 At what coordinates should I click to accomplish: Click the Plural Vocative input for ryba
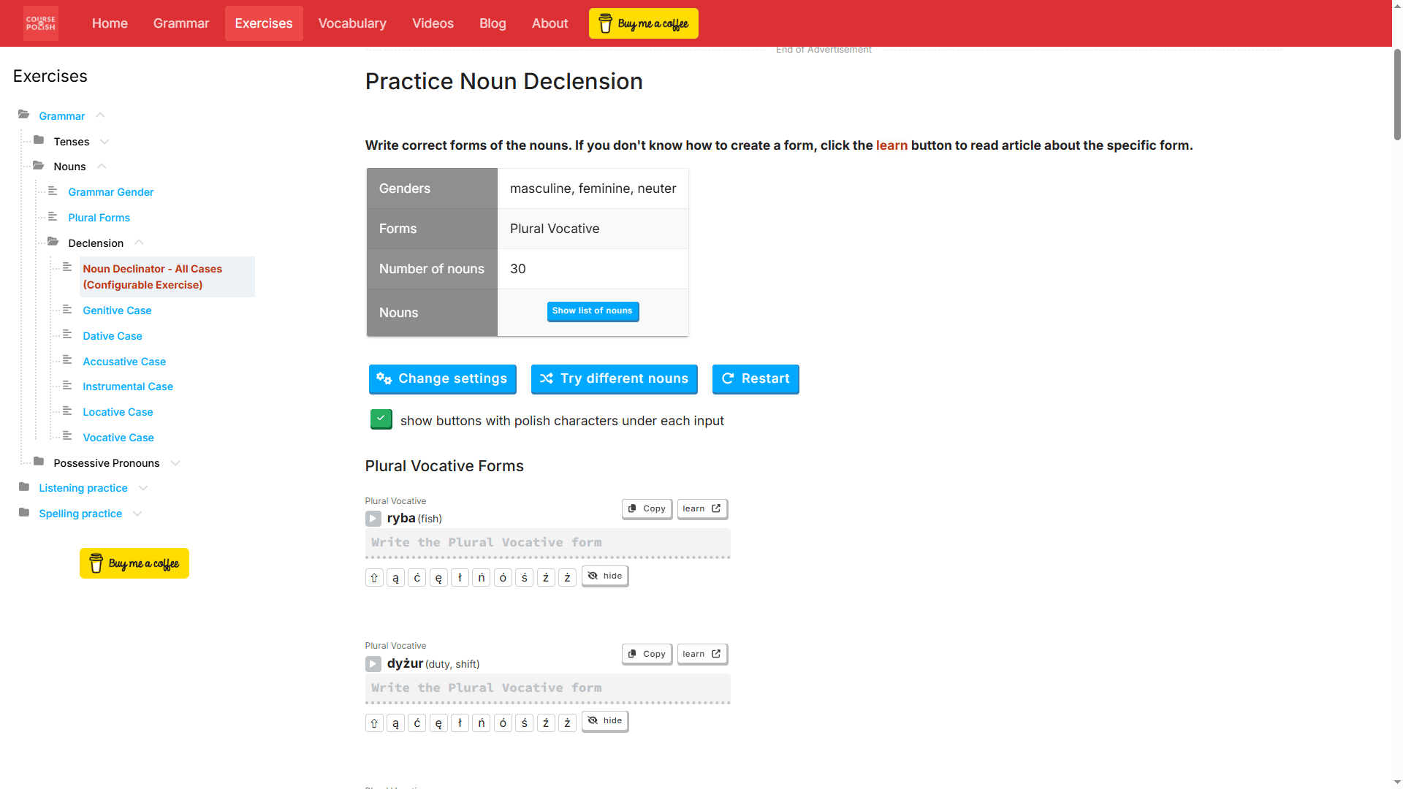(547, 543)
